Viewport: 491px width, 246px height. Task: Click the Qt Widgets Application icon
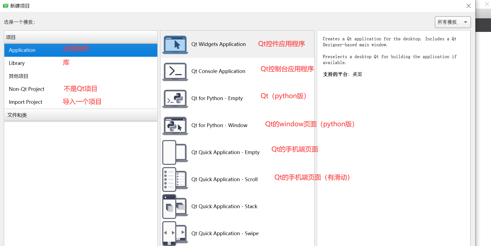pos(175,45)
